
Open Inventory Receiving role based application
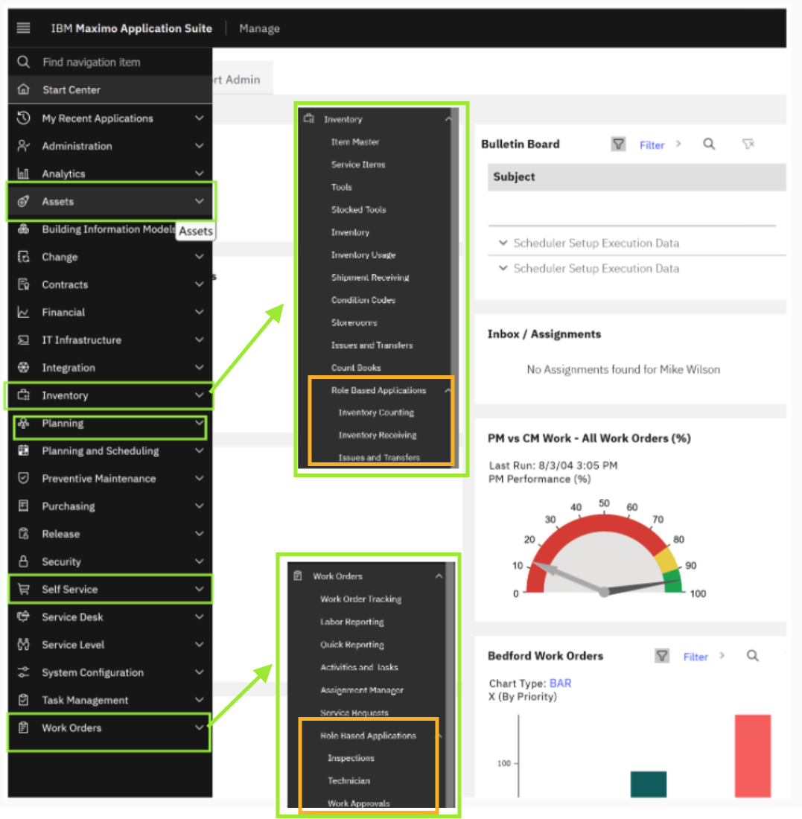378,435
